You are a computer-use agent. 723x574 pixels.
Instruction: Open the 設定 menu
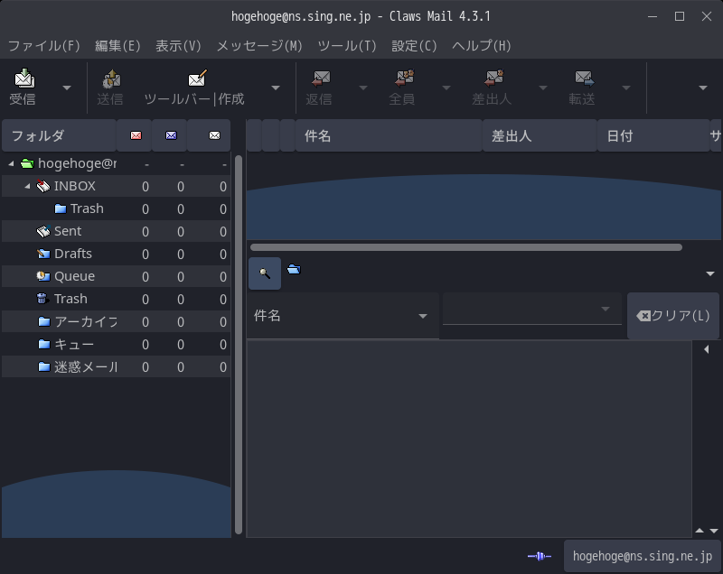(x=413, y=45)
